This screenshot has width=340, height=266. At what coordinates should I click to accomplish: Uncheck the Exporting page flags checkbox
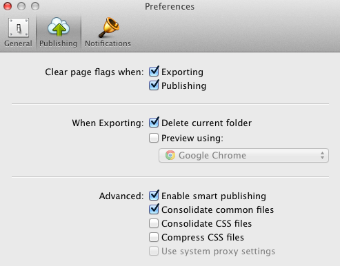coord(154,72)
